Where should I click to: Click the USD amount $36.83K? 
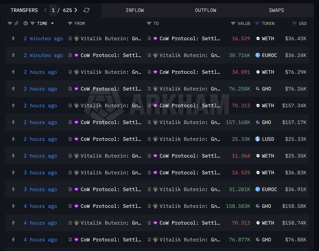point(296,172)
